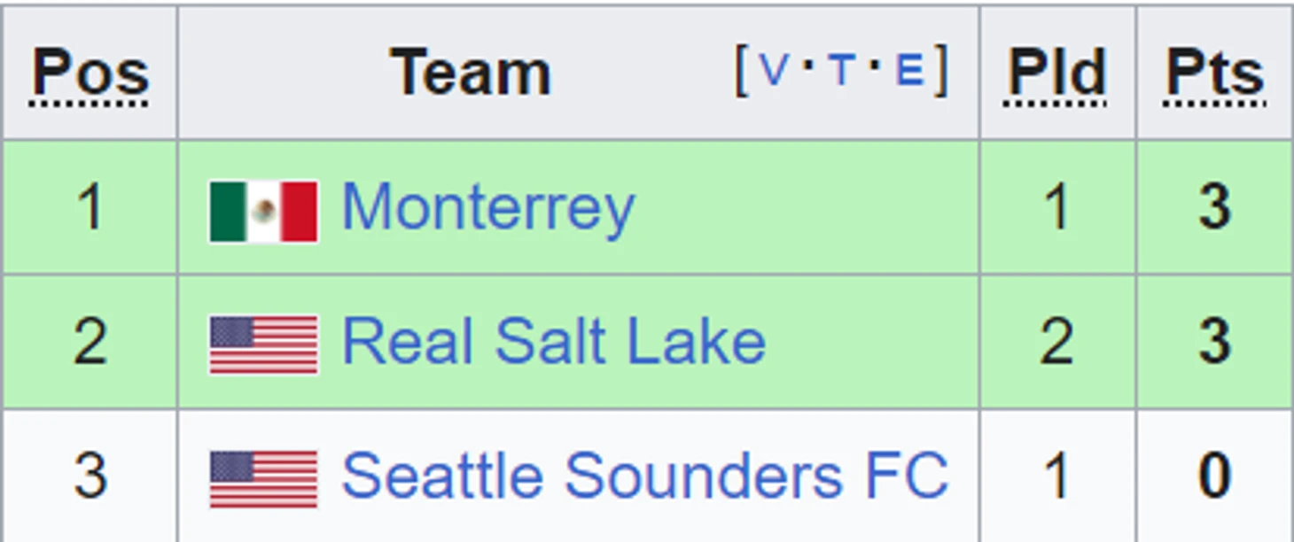Click the Pos column header

(90, 73)
